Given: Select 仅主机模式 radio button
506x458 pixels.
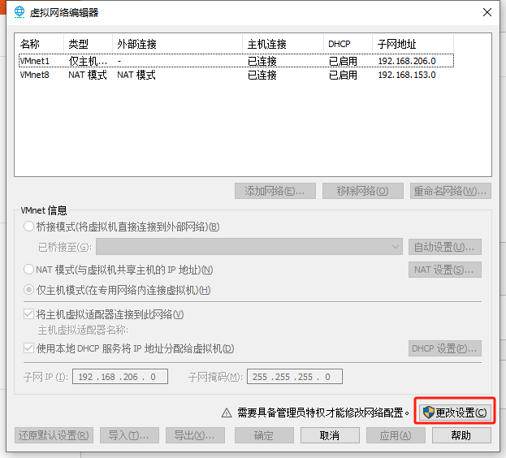Looking at the screenshot, I should tap(28, 290).
